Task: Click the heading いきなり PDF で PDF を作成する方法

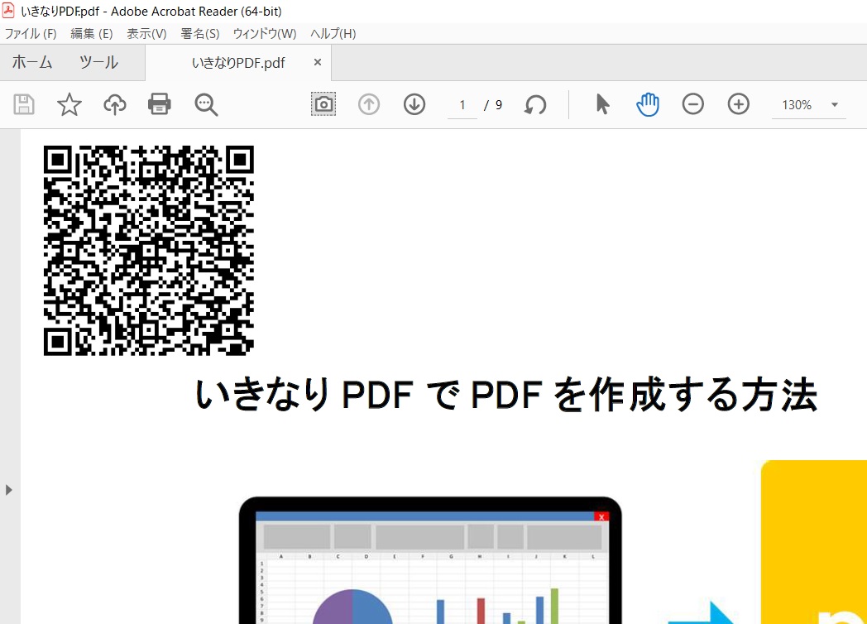Action: (506, 395)
